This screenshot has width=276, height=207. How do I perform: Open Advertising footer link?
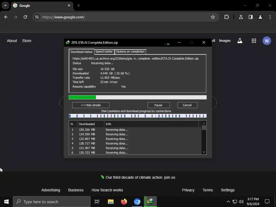[51, 190]
